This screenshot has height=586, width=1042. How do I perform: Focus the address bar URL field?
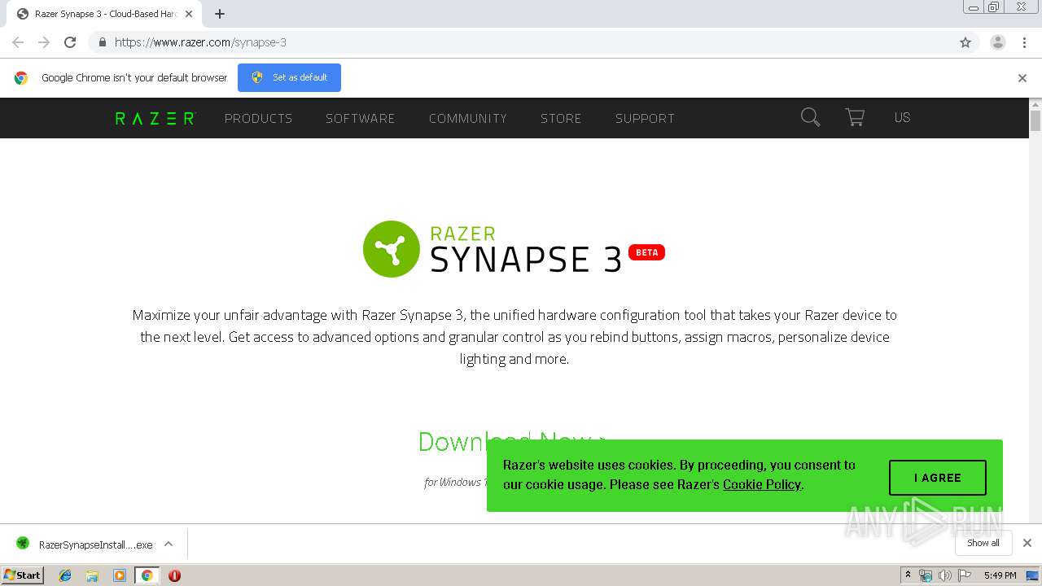tap(521, 42)
